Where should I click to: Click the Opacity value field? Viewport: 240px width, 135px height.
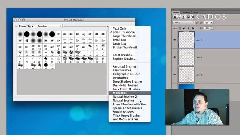(207, 22)
